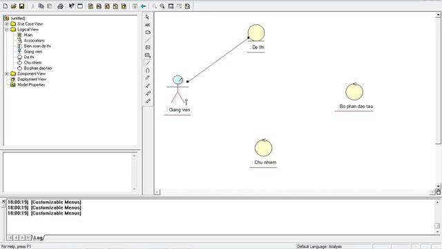
Task: Click the Default Language: Analysis status text
Action: (x=319, y=247)
